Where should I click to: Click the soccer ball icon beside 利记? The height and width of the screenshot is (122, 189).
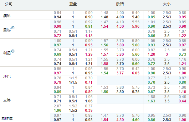click(x=13, y=51)
